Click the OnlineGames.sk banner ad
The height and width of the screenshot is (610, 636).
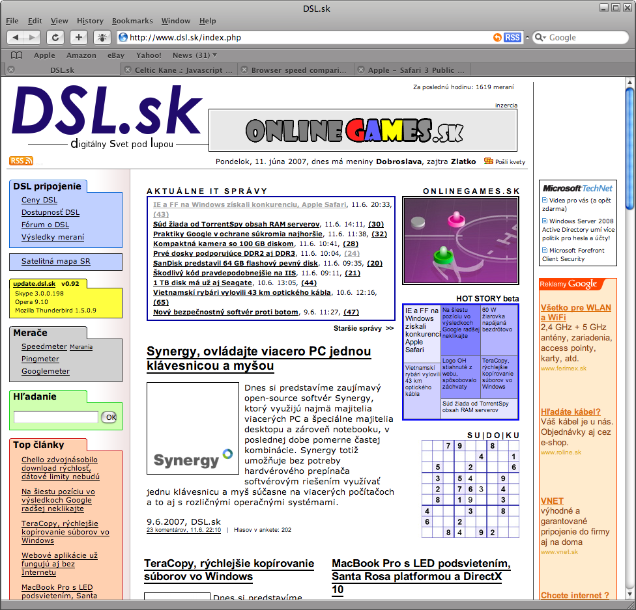tap(363, 130)
